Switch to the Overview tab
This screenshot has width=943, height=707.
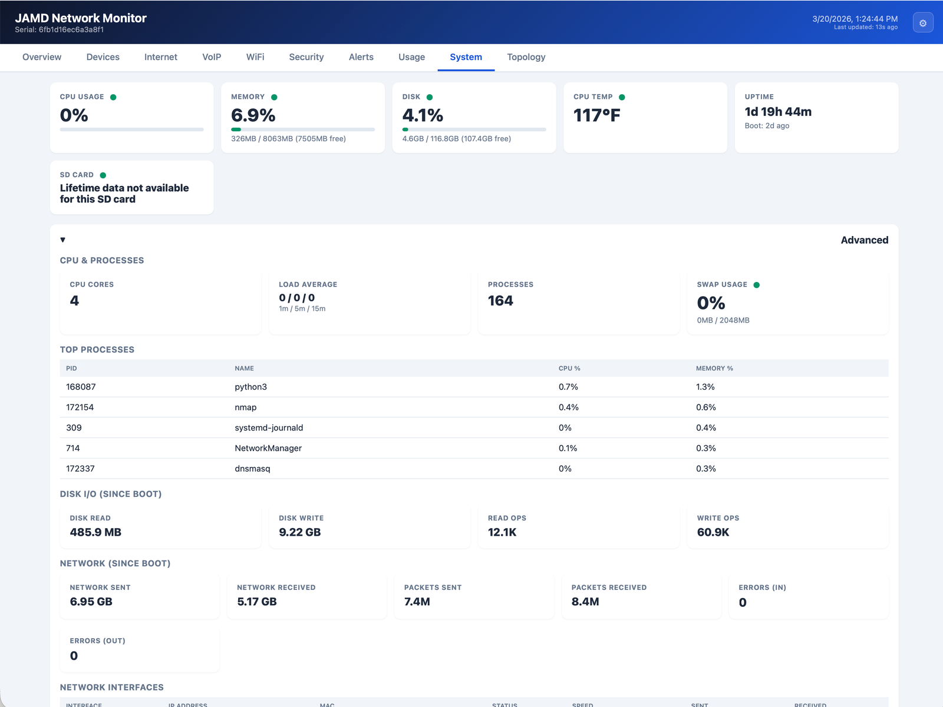(41, 57)
